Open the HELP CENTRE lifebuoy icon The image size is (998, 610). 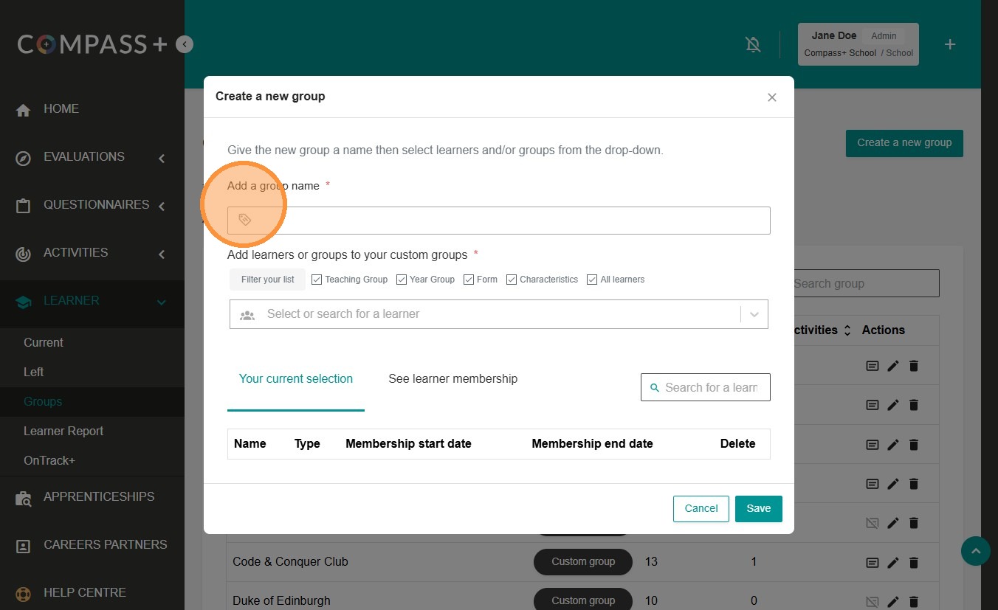click(x=23, y=594)
